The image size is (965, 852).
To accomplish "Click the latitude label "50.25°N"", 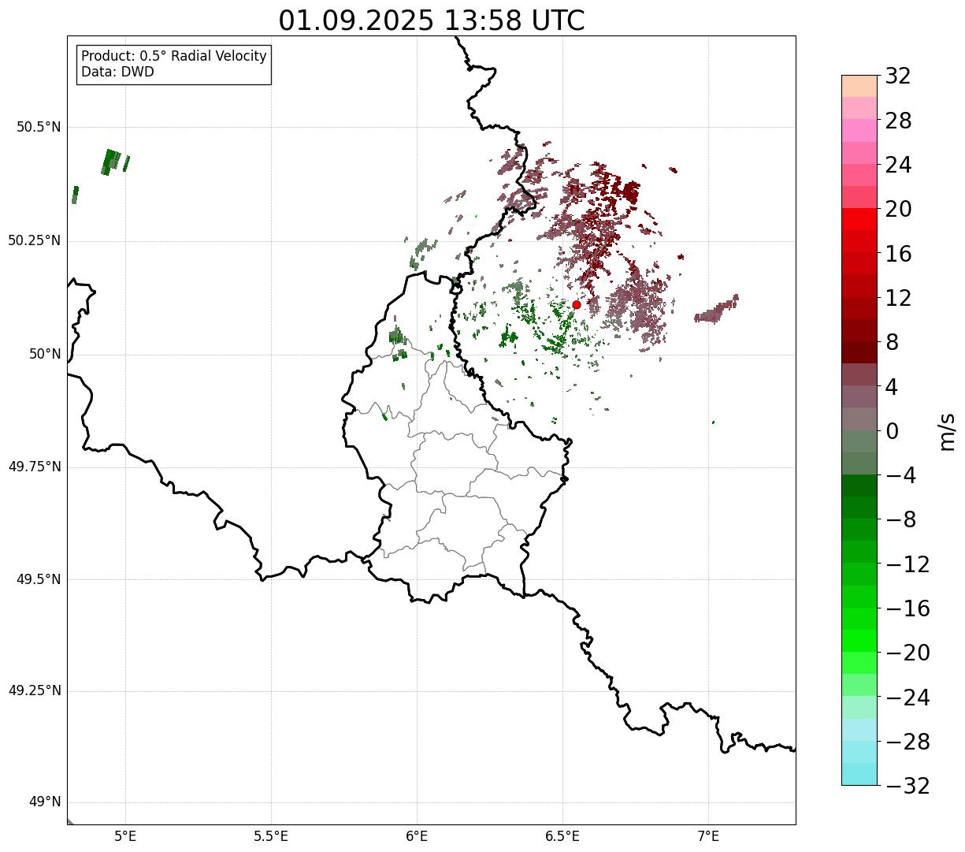I will point(35,241).
